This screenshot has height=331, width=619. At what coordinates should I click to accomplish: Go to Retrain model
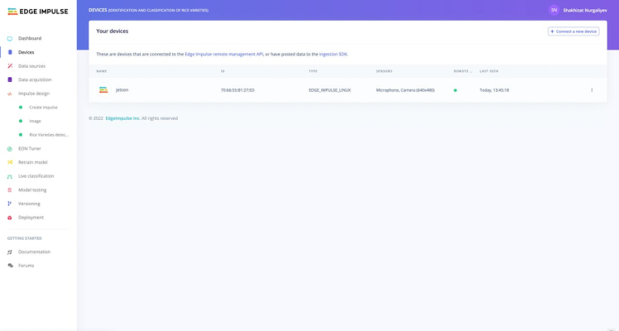click(33, 162)
